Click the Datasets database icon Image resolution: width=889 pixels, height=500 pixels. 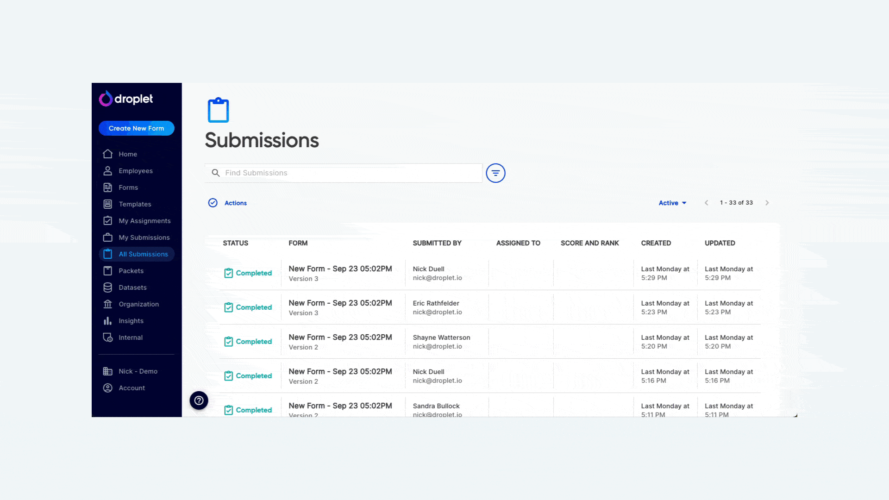coord(108,287)
